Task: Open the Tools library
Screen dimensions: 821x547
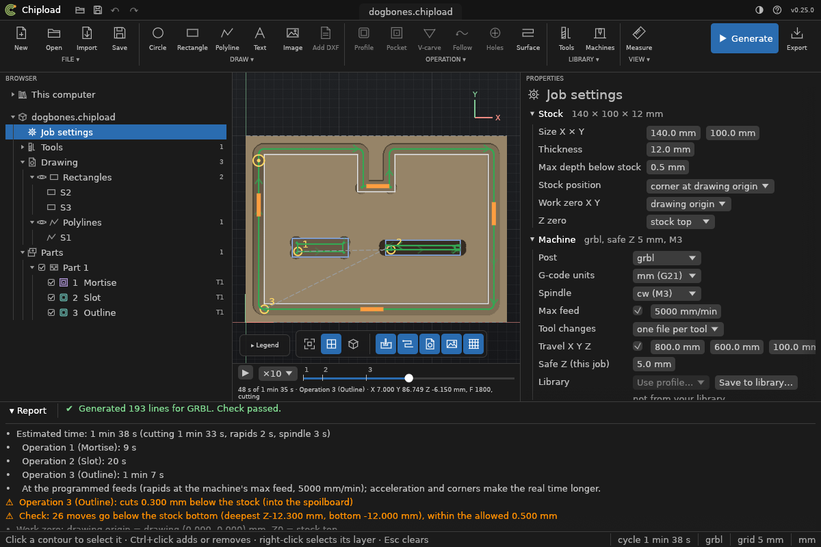Action: 566,38
